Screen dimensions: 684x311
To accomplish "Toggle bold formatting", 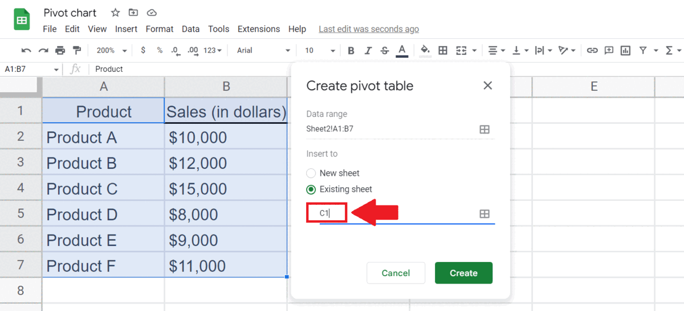I will tap(351, 50).
